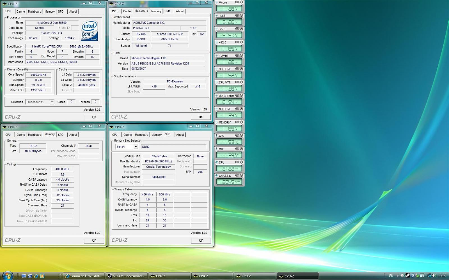Click the CPU fan 2122 RPM readout
The height and width of the screenshot is (280, 449).
(x=229, y=169)
